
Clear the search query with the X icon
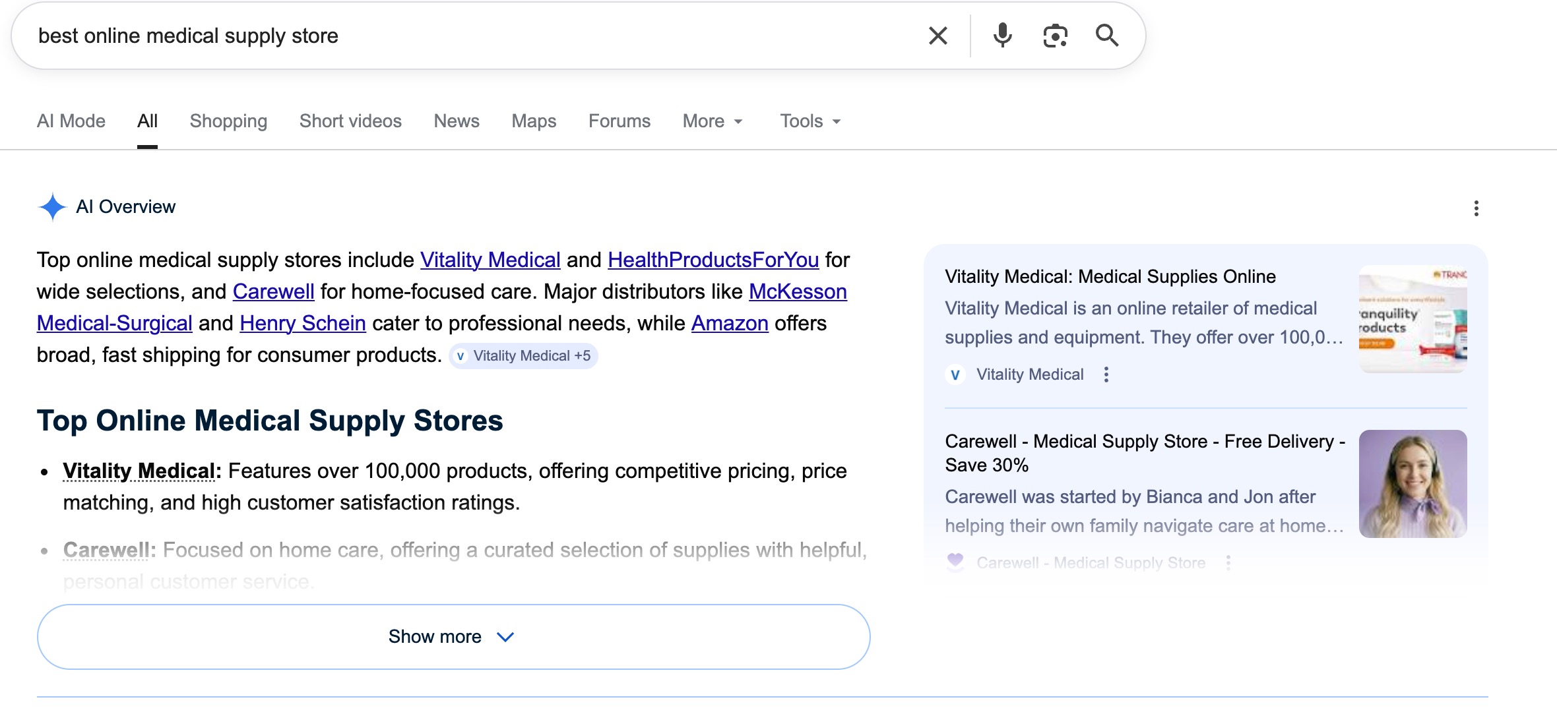coord(937,36)
